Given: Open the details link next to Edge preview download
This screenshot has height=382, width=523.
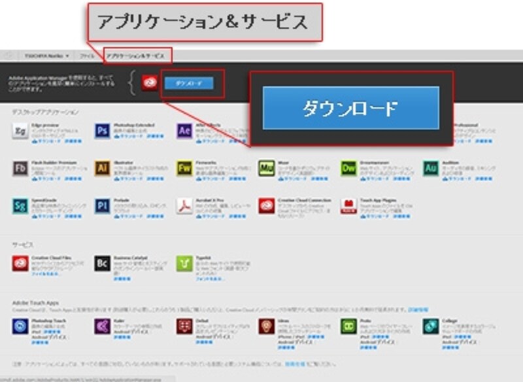Looking at the screenshot, I should tap(73, 141).
